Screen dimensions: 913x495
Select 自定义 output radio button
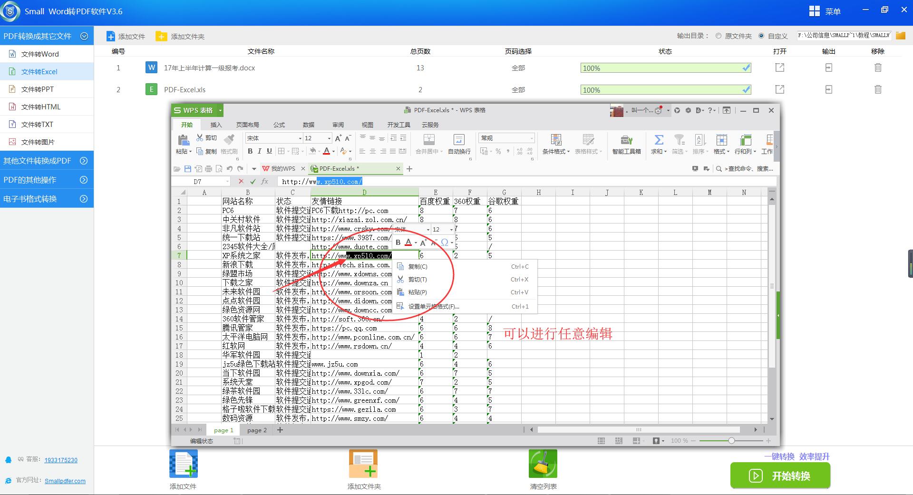coord(761,36)
